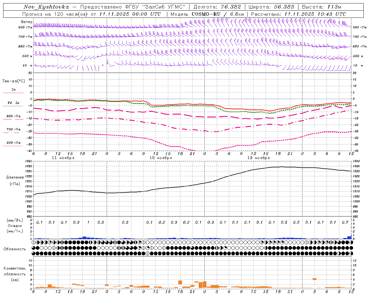Click the solid red legend line under '2м'
The height and width of the screenshot is (294, 368).
pos(13,93)
